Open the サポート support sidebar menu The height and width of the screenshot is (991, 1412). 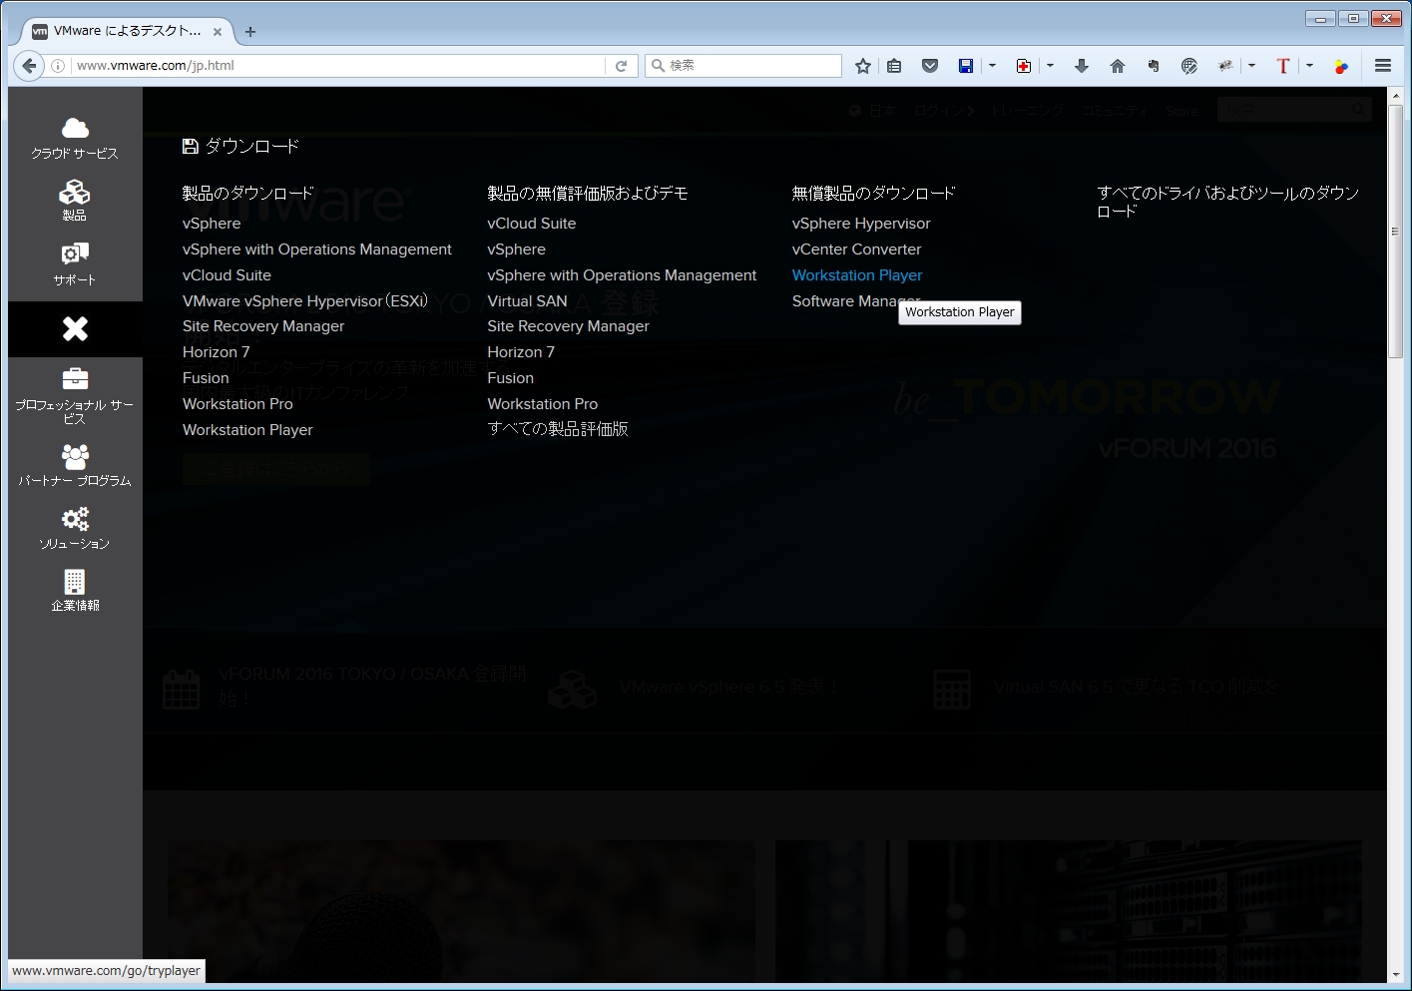[x=75, y=263]
